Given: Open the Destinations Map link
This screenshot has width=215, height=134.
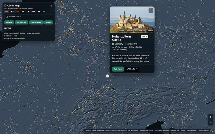Looking at the screenshot, I should (x=10, y=36).
